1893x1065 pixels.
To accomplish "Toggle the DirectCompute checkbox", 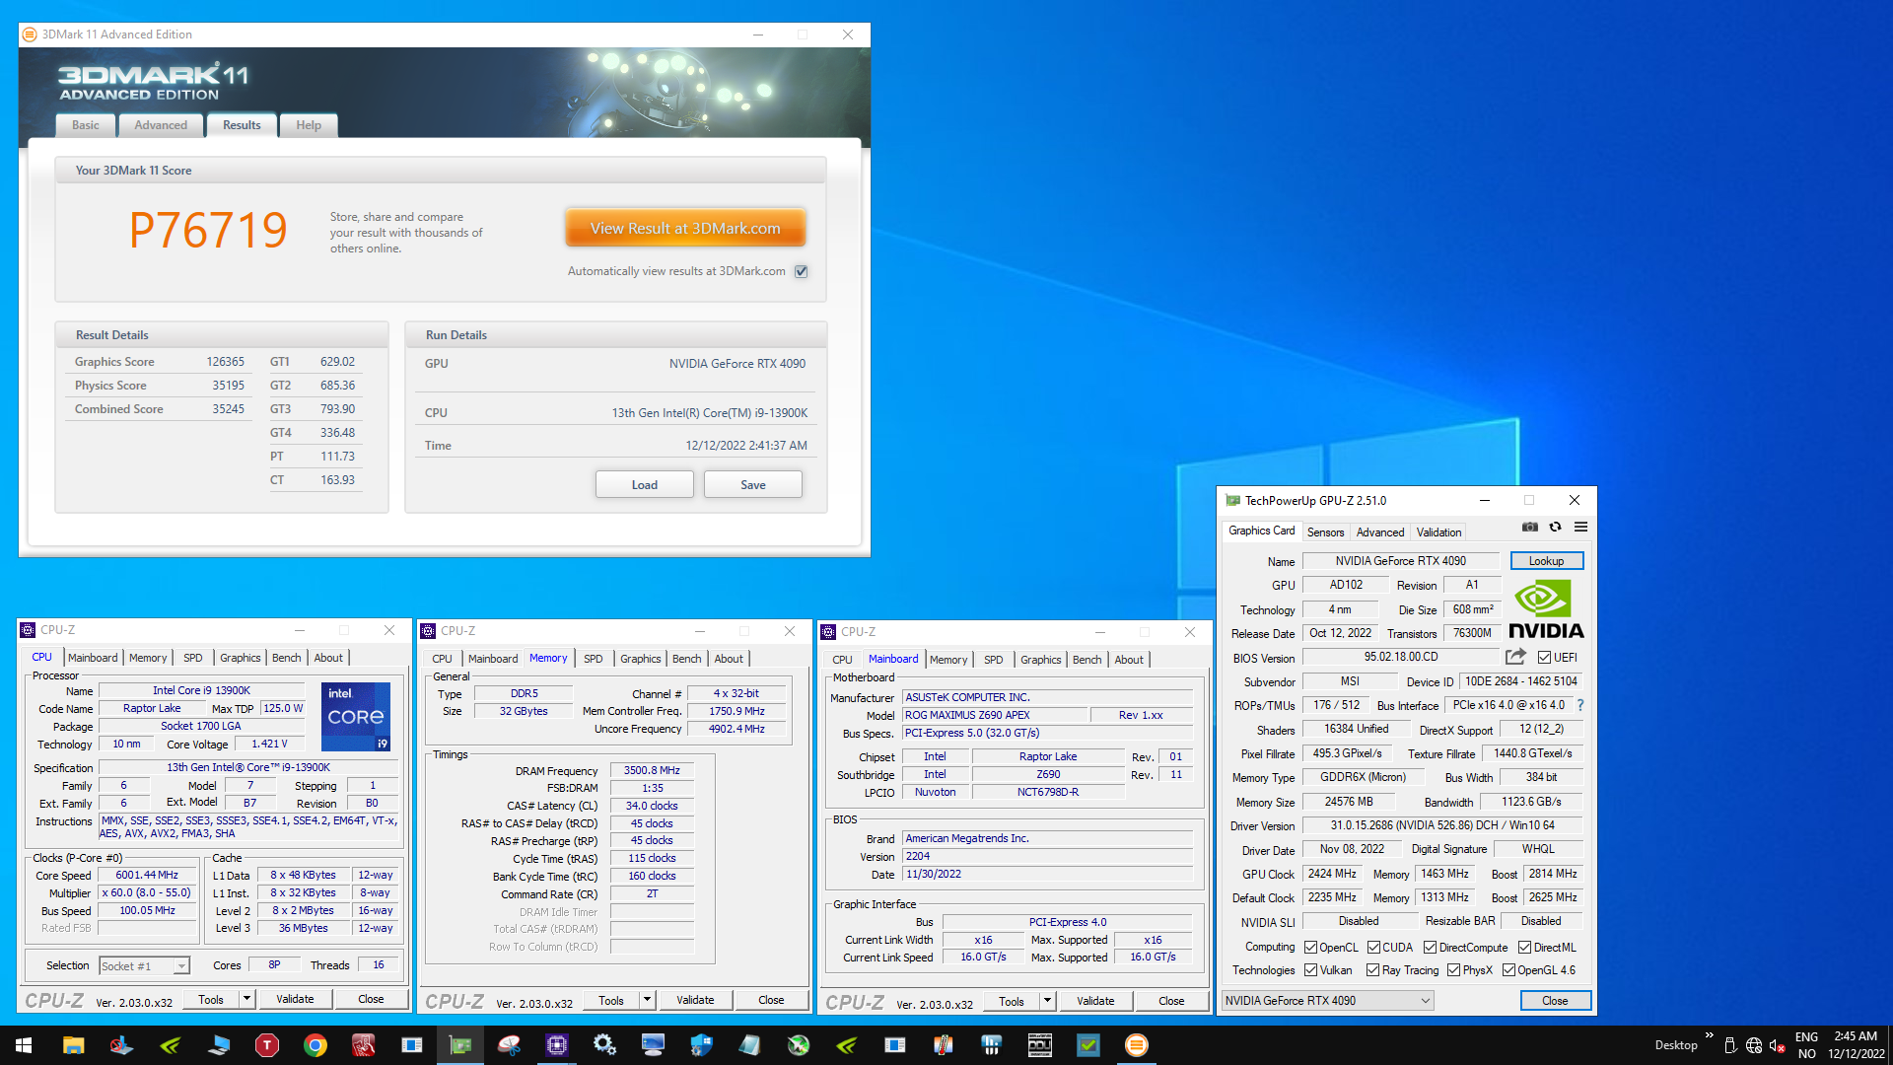I will (1431, 948).
